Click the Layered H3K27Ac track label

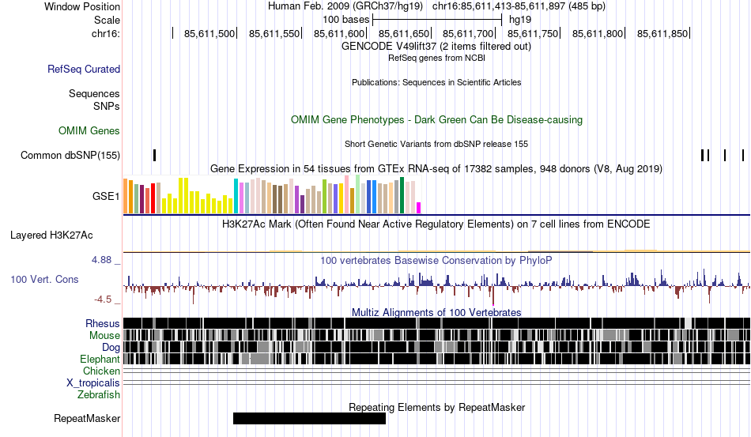51,235
